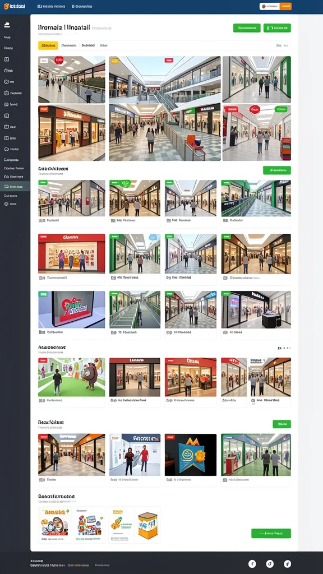
Task: Click the first green button beside the page title
Action: 247,28
